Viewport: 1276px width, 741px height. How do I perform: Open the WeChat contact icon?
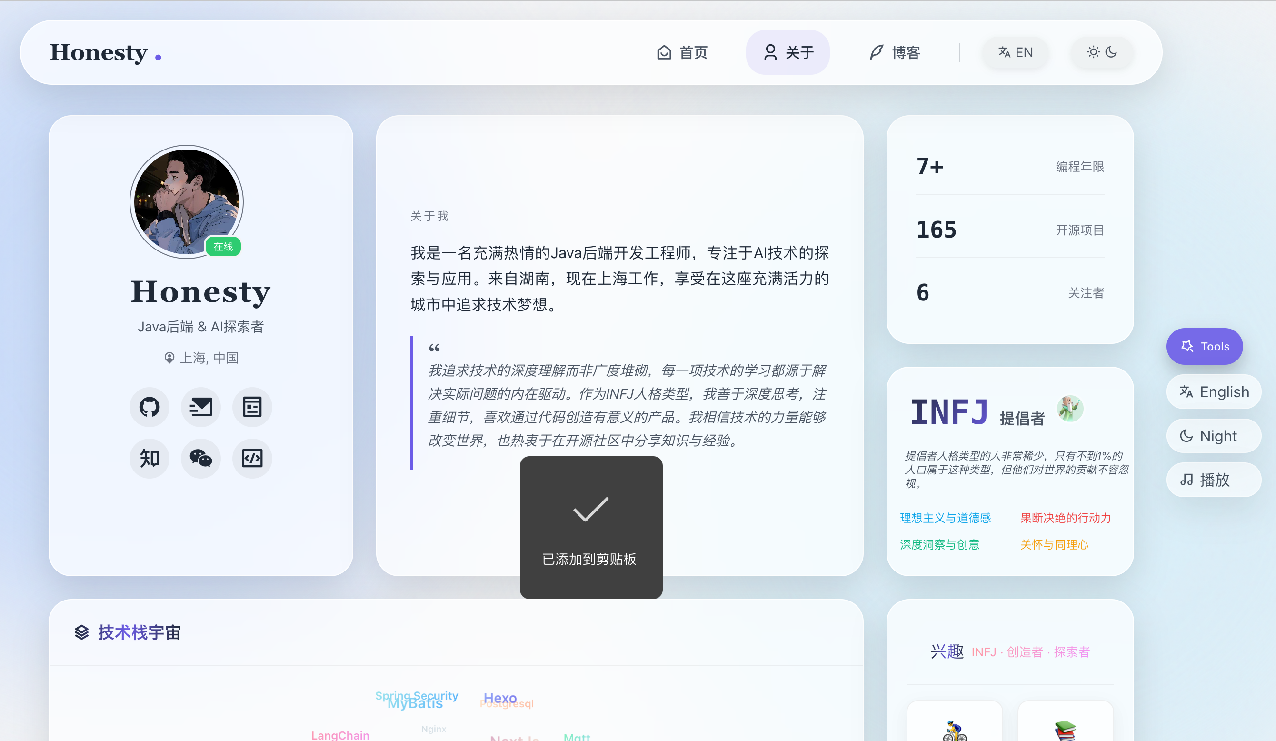pos(200,459)
